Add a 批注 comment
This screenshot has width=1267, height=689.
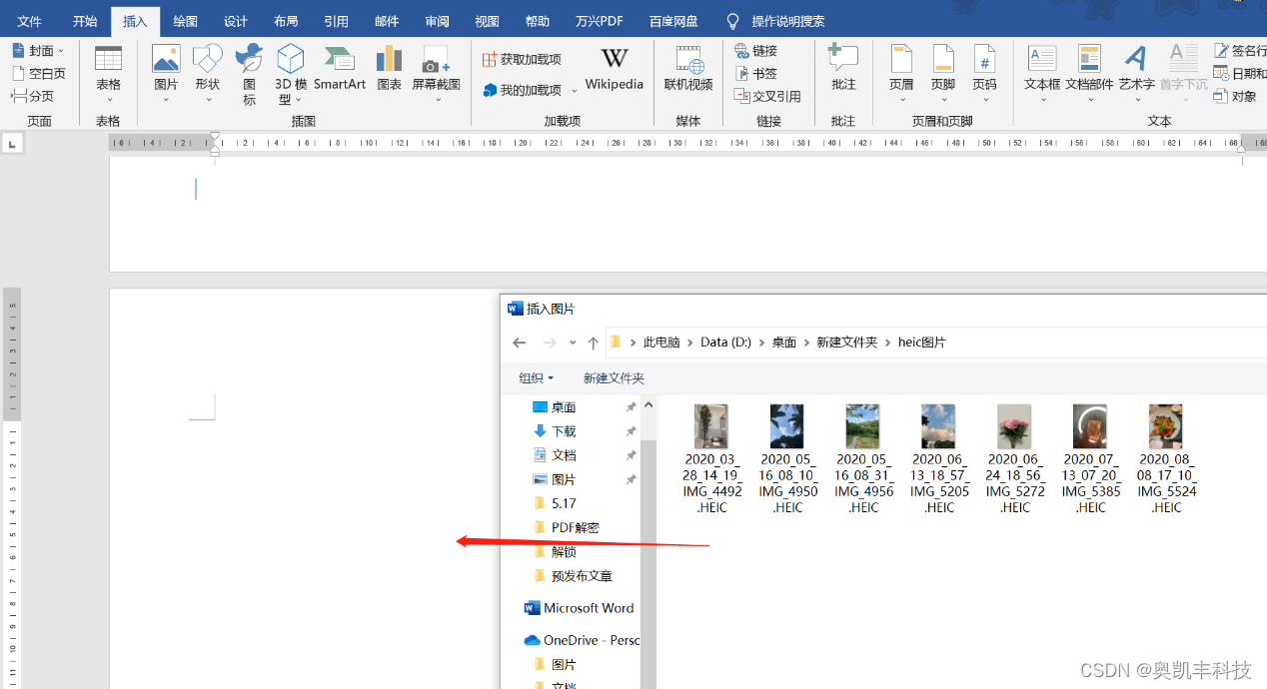click(x=843, y=70)
